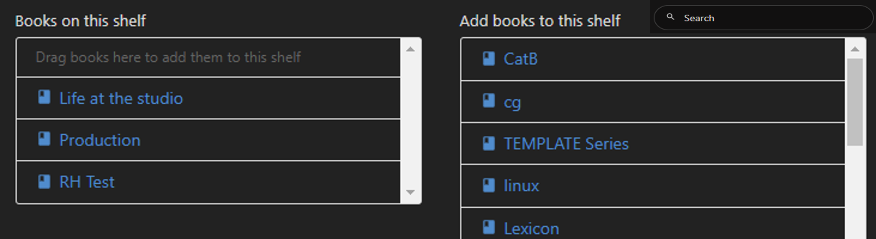Click the book icon beside linux
The height and width of the screenshot is (239, 876).
[x=489, y=185]
